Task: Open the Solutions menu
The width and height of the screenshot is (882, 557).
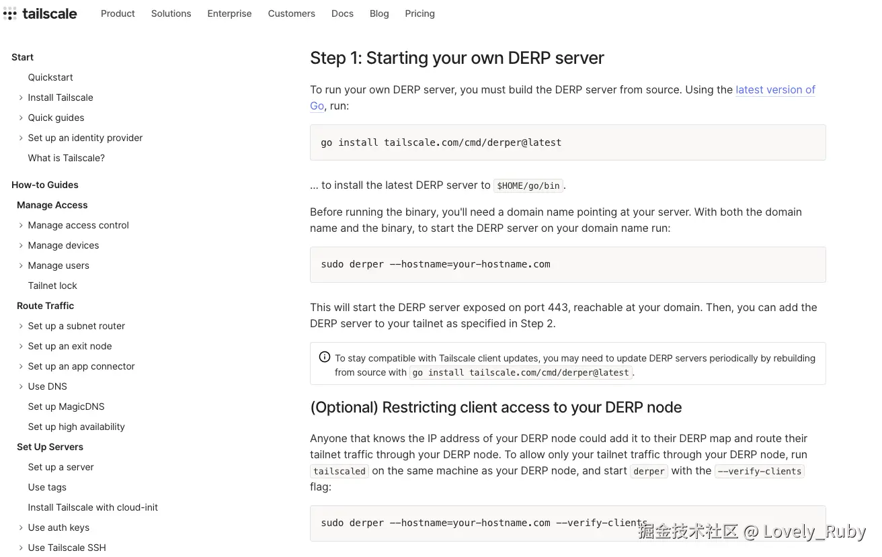Action: [x=171, y=13]
